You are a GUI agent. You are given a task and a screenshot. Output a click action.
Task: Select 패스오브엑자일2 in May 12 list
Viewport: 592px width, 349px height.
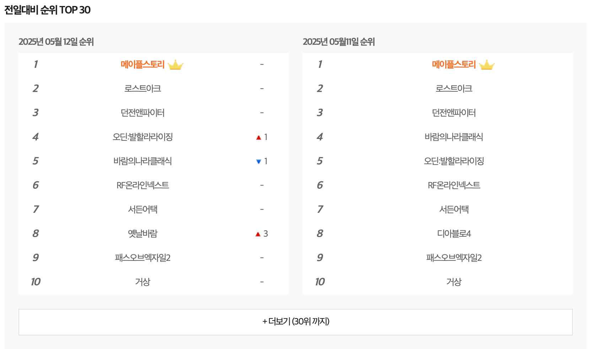(x=142, y=258)
